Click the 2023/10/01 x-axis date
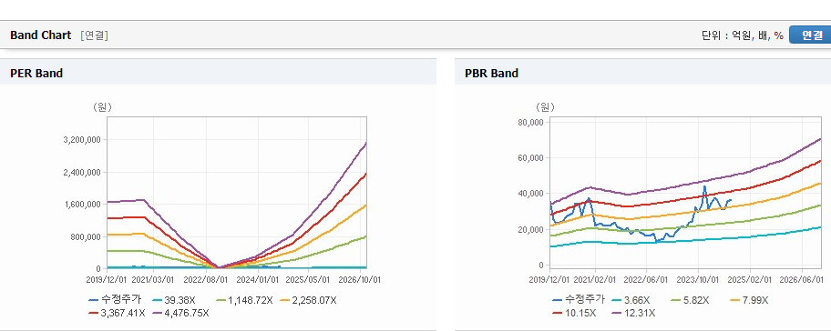 coord(700,279)
